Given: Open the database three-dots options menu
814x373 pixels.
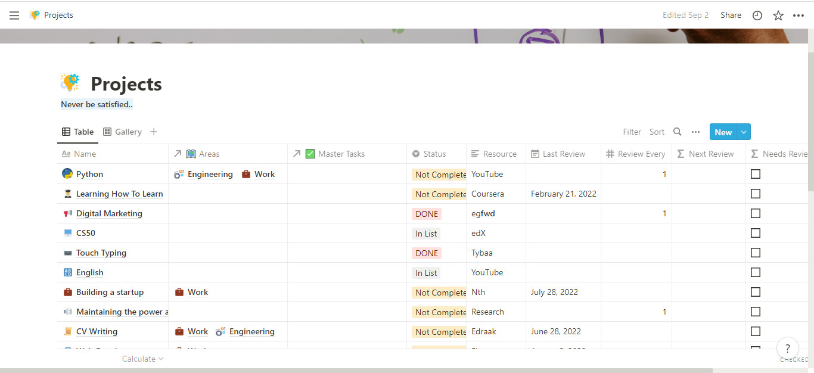Looking at the screenshot, I should point(695,132).
